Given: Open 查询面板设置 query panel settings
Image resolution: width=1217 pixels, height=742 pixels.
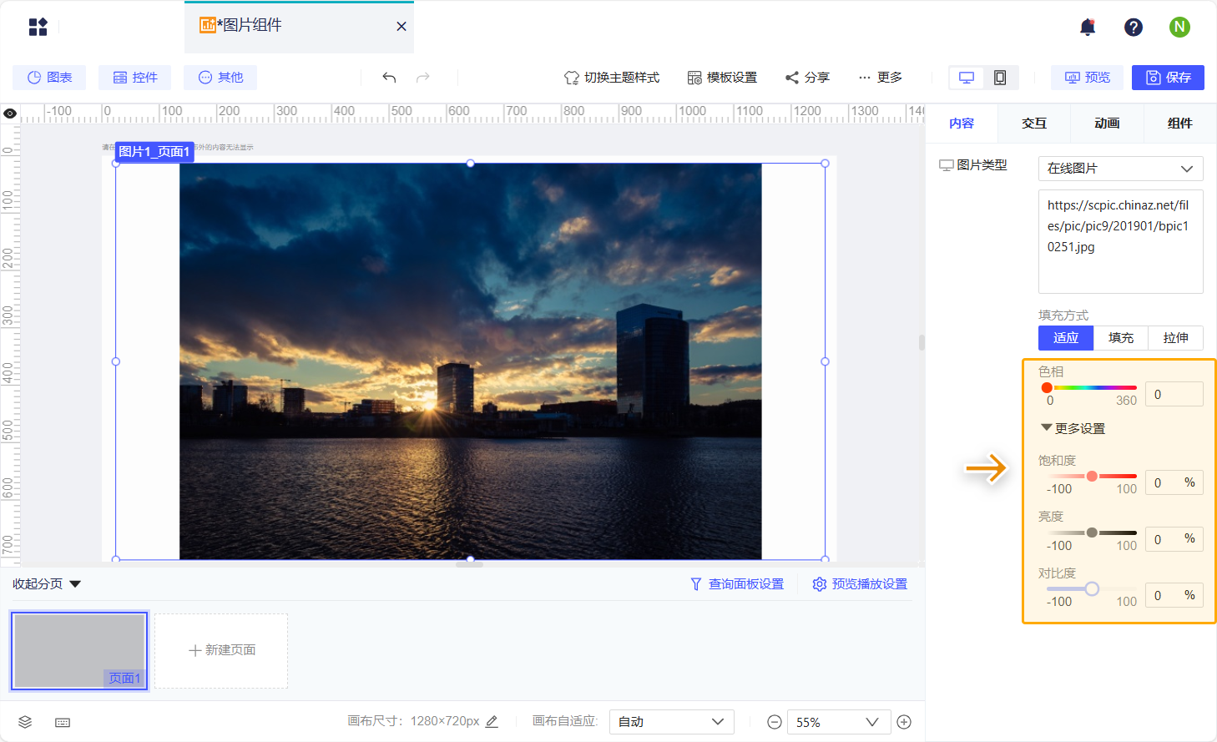Looking at the screenshot, I should pos(737,584).
